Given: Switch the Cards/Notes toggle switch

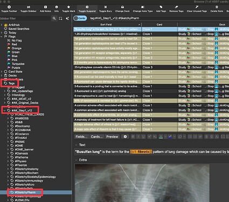Looking at the screenshot, I should point(80,18).
